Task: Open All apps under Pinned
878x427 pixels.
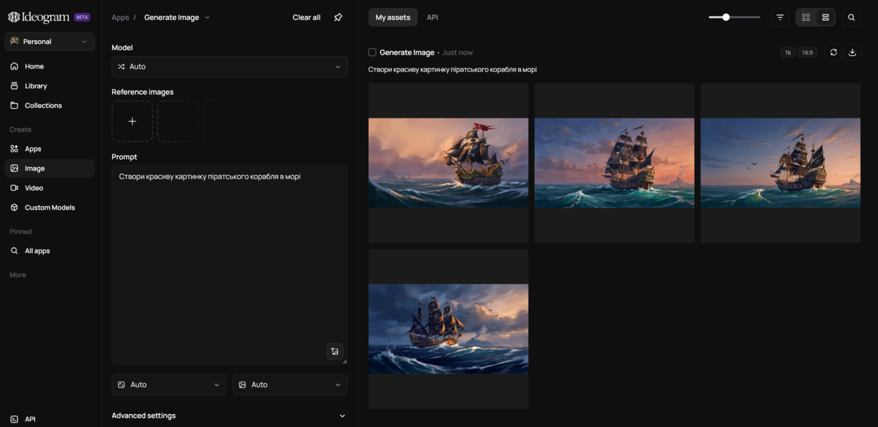Action: (50, 251)
